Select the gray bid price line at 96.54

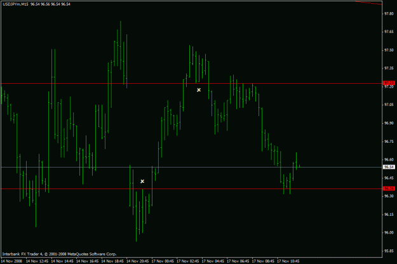click(x=191, y=167)
